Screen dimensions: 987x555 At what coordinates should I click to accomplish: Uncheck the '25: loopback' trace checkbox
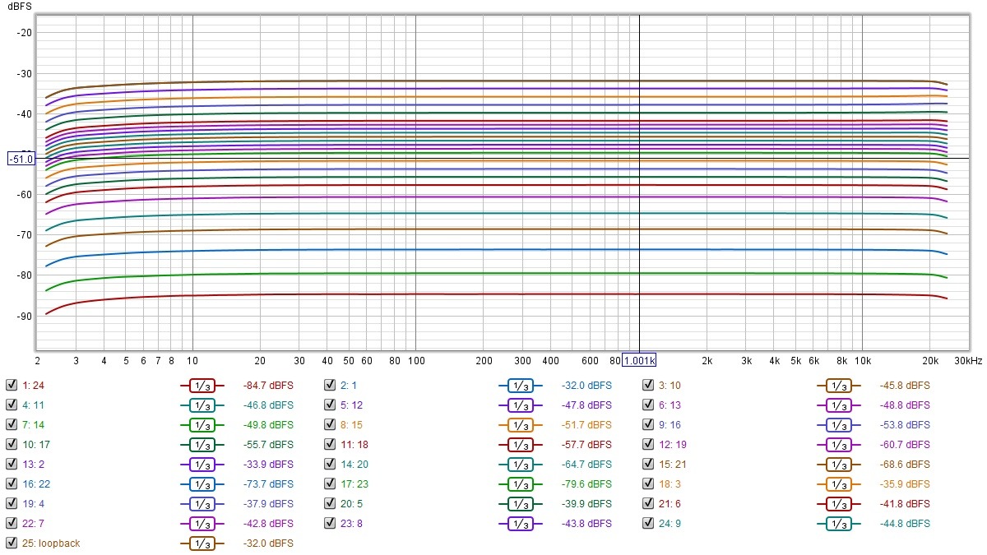(12, 543)
